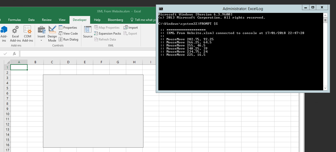Image resolution: width=336 pixels, height=152 pixels.
Task: Select row 10 header
Action: [x=7, y=114]
